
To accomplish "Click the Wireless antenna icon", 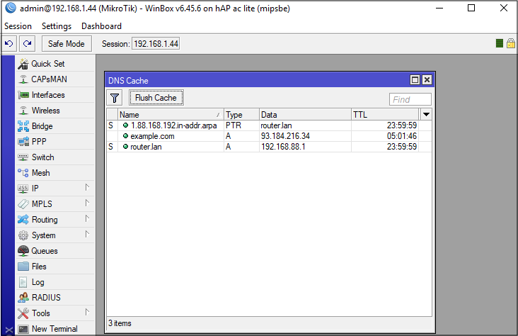I will (23, 111).
